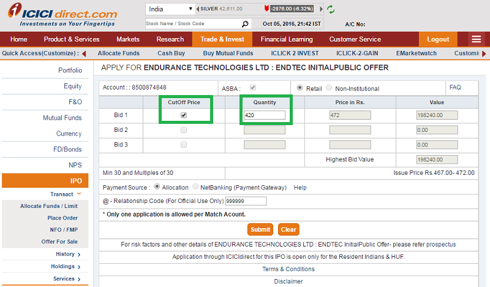Screen dimensions: 490x287
Task: Click the search magnifier icon
Action: coord(245,24)
